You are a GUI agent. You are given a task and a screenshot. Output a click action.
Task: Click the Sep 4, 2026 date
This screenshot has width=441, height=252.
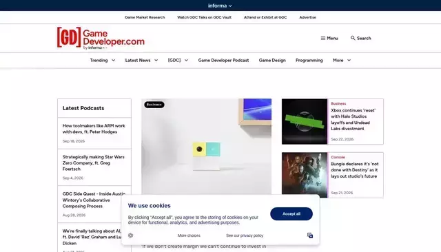click(x=73, y=178)
